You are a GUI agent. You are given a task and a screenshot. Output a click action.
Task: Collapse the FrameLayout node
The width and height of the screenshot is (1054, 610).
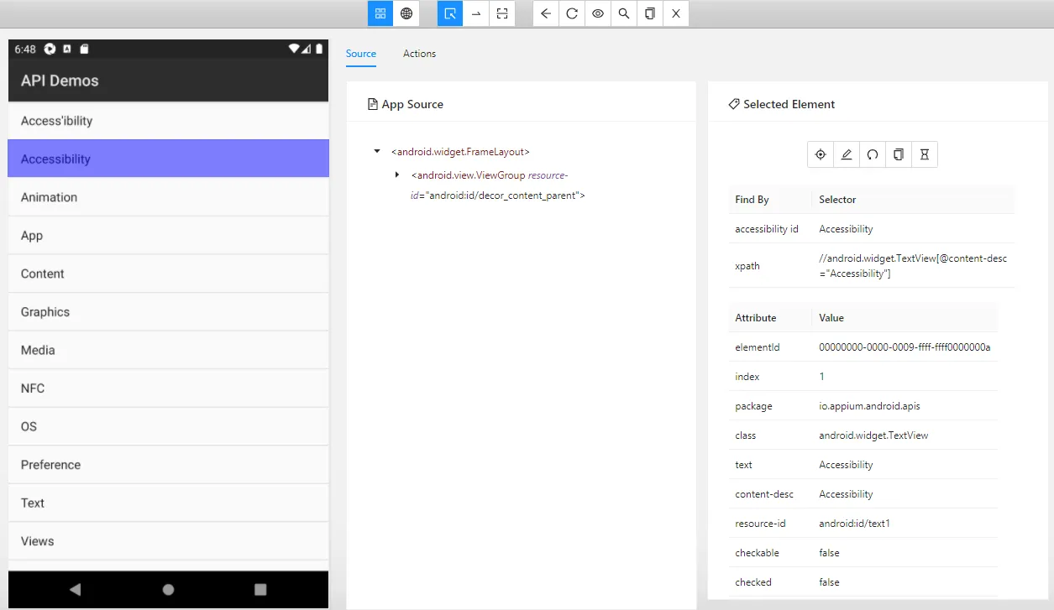[376, 151]
